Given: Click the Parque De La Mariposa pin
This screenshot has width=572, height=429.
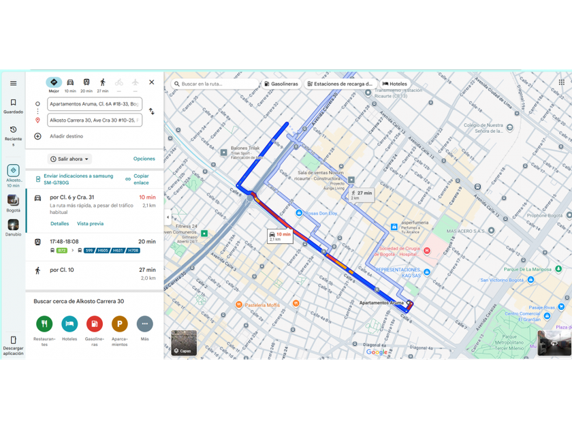Looking at the screenshot, I should (x=558, y=269).
